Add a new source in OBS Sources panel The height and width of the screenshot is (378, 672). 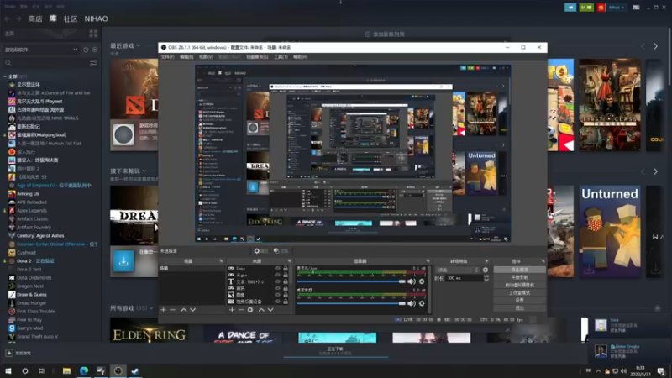point(232,309)
